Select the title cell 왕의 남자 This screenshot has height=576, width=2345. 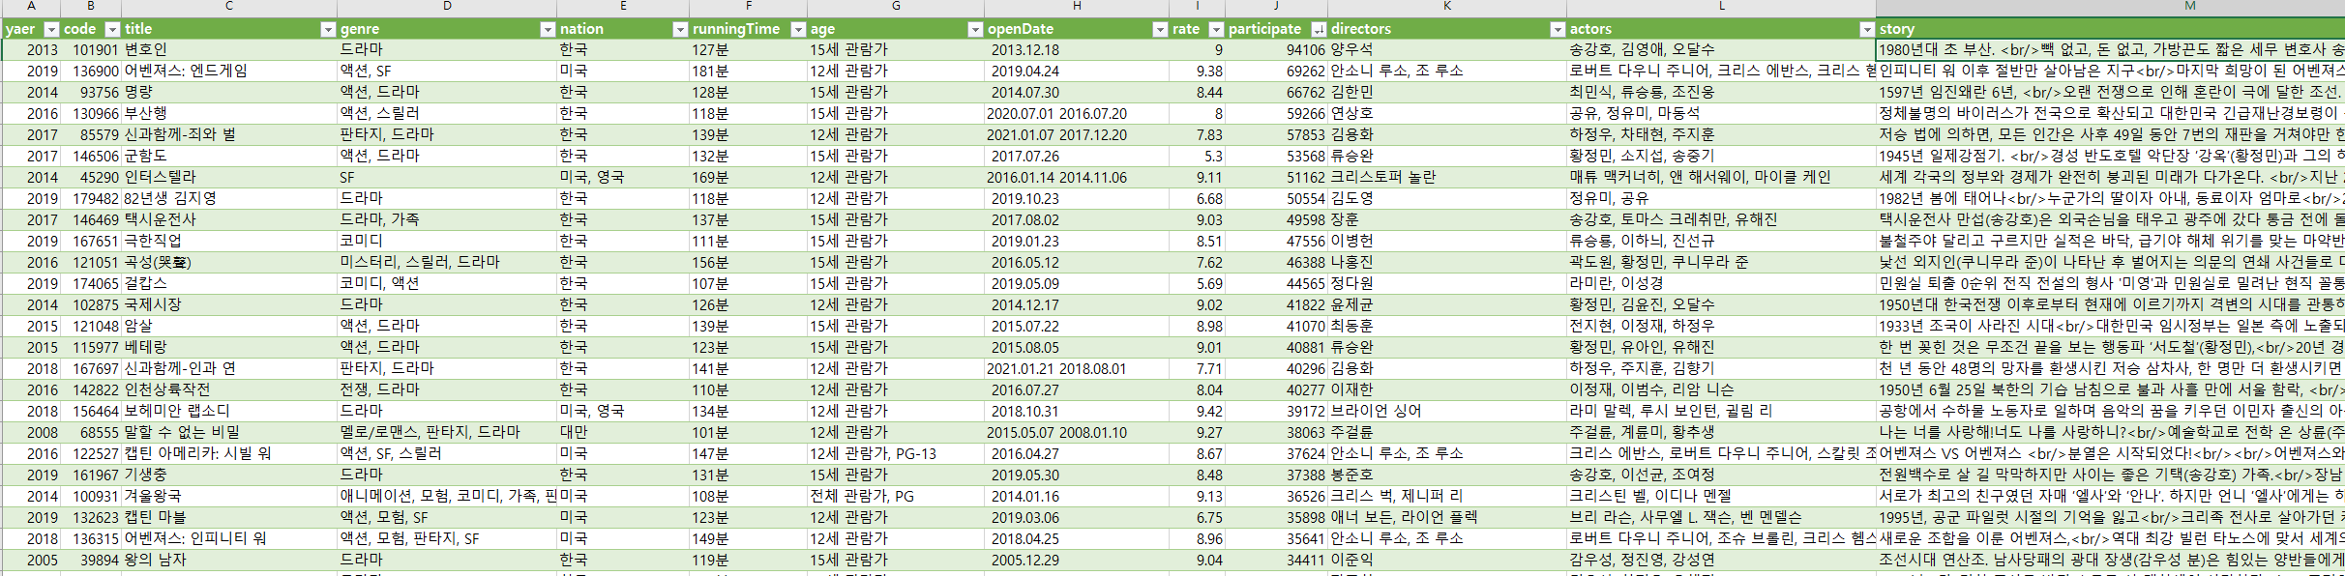(x=229, y=560)
